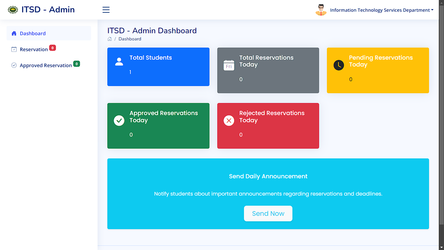
Task: Click the X icon on Rejected Reservations
Action: click(229, 121)
